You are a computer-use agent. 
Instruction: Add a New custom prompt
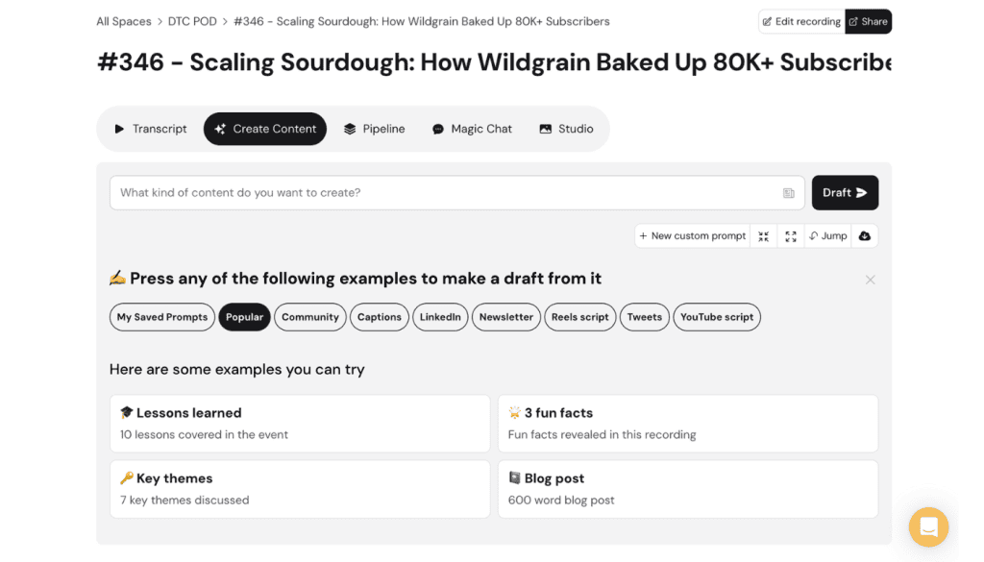pyautogui.click(x=692, y=236)
